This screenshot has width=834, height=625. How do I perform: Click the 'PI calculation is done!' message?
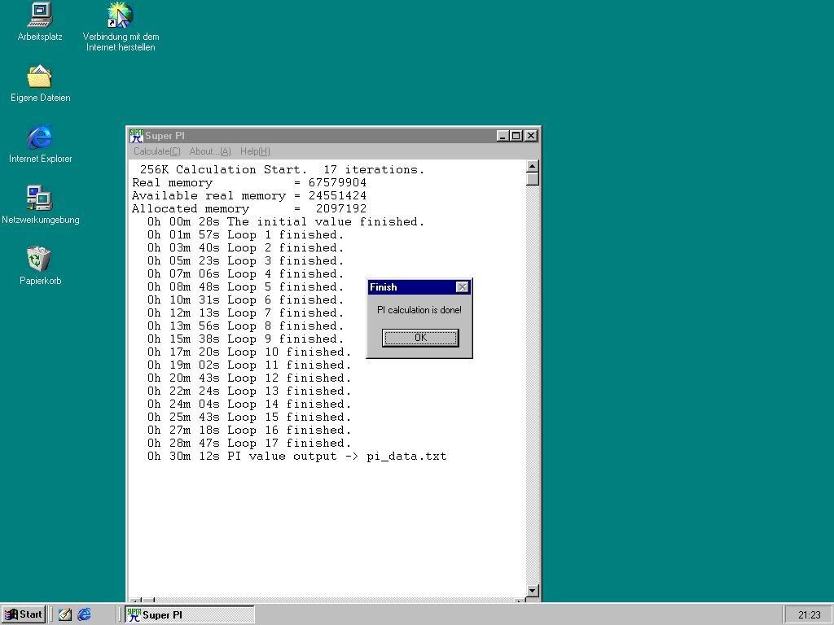(419, 310)
